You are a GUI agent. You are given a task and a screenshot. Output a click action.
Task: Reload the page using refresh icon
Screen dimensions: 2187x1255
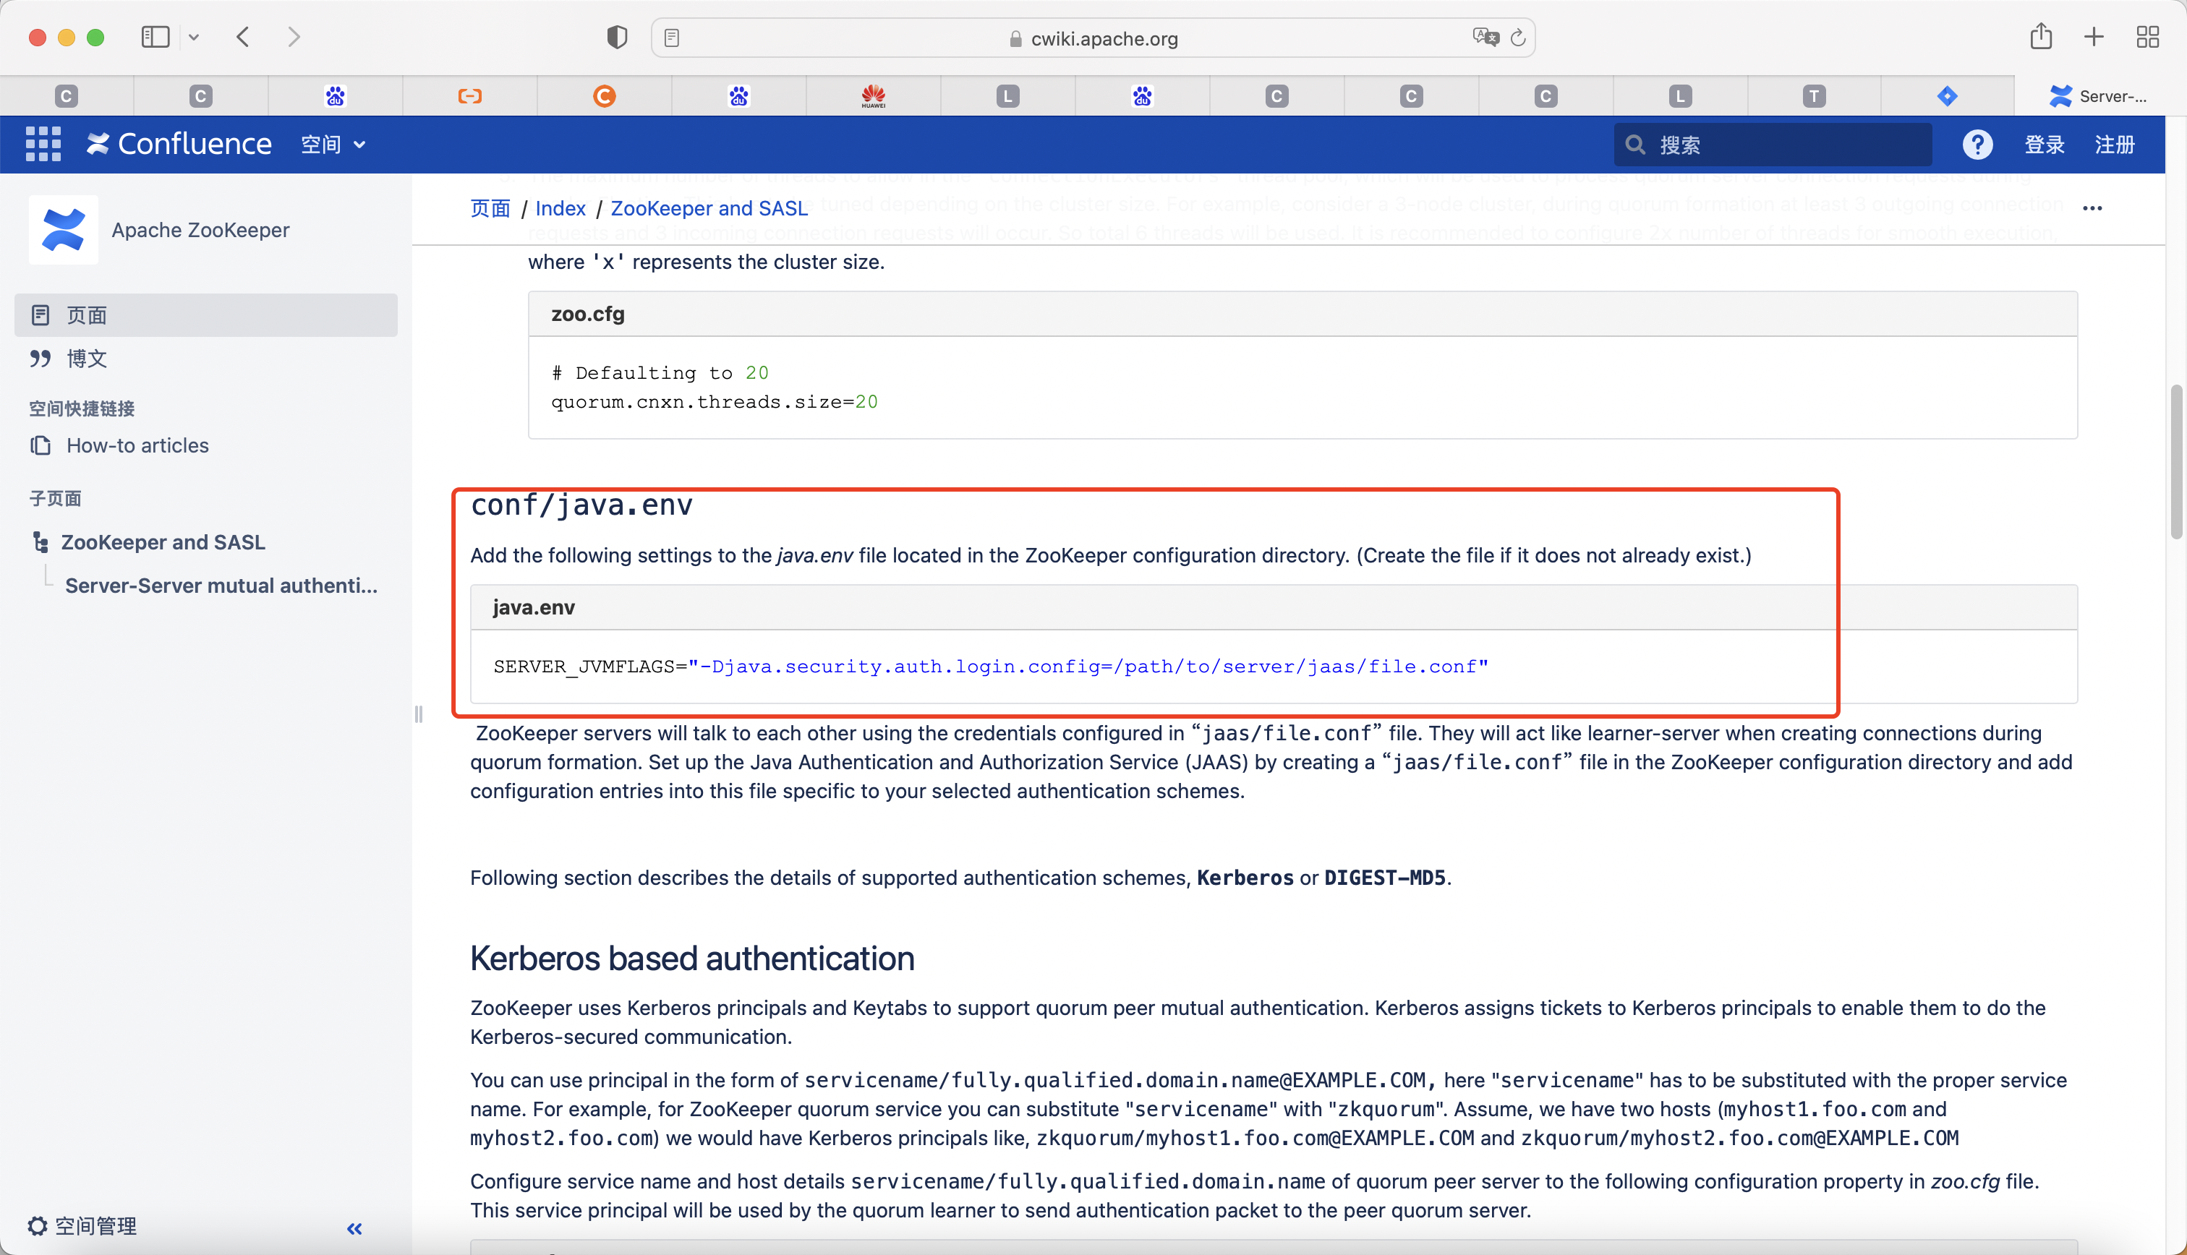(1518, 37)
